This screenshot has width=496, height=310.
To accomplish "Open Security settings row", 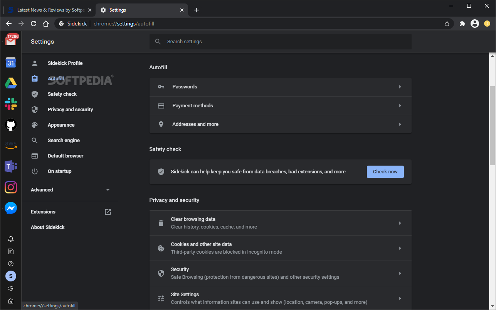I will coord(280,273).
